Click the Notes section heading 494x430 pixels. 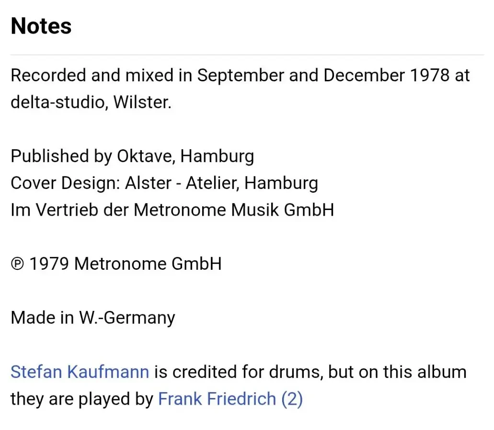[x=41, y=26]
